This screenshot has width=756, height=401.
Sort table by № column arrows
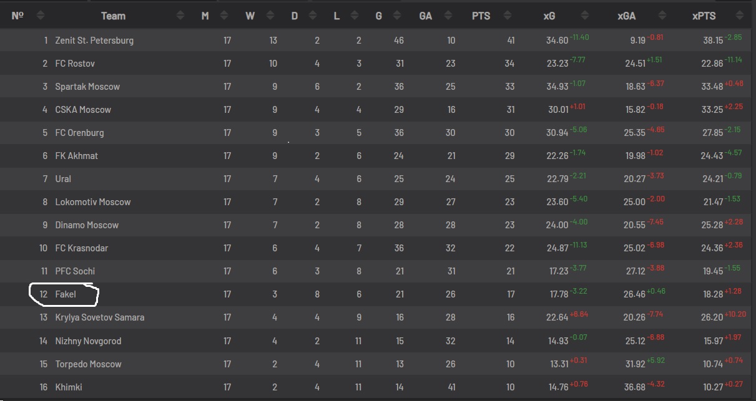[41, 16]
